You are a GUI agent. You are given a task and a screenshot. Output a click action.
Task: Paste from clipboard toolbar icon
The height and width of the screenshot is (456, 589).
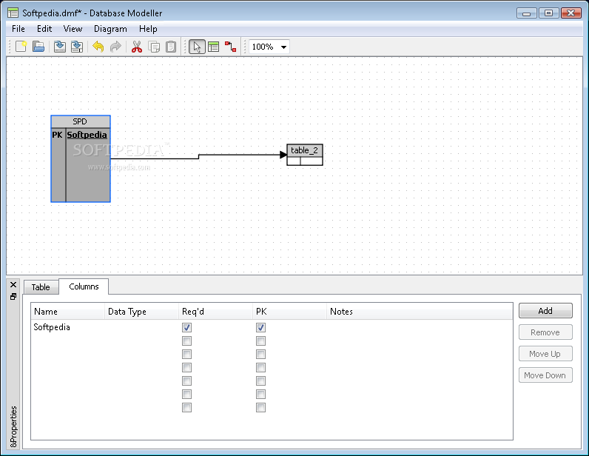171,47
